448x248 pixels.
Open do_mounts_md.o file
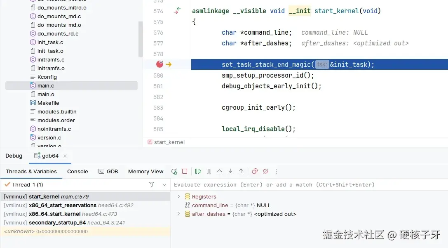[59, 25]
